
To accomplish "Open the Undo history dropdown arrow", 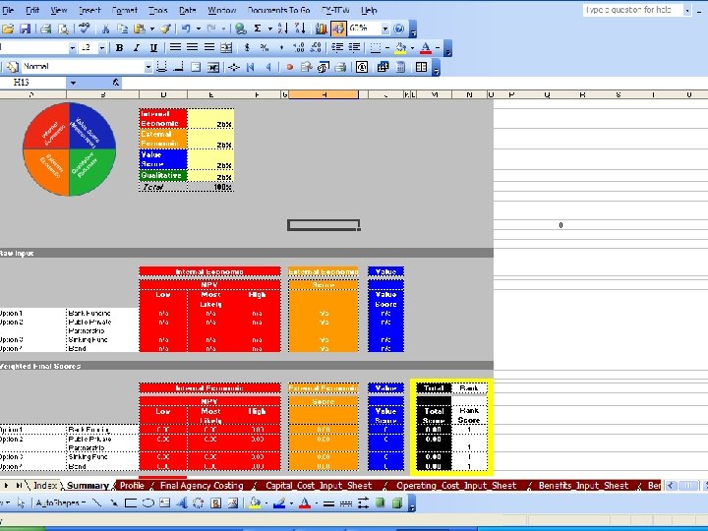I will click(199, 29).
